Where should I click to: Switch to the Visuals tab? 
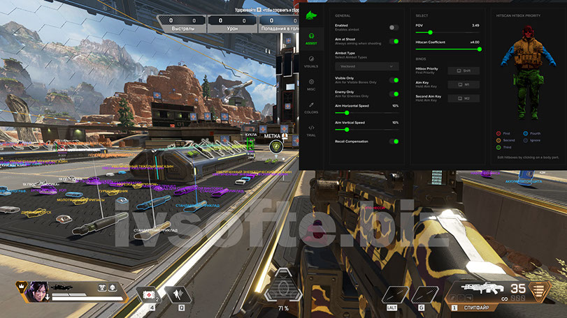[x=311, y=62]
